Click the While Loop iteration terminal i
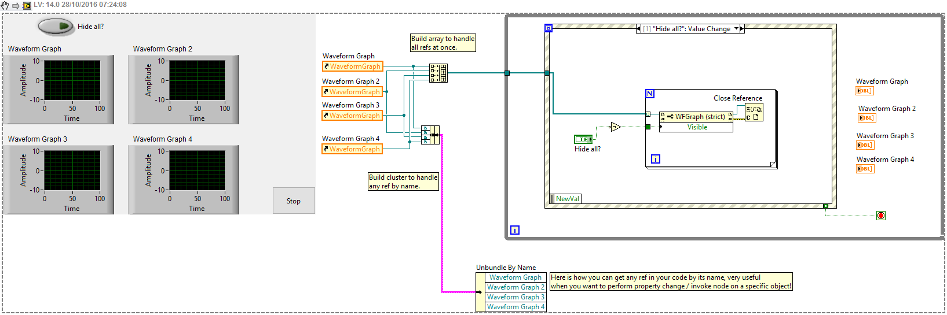The width and height of the screenshot is (947, 315). [515, 230]
